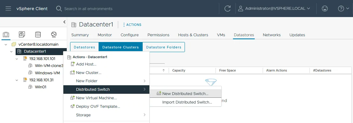Click the vCenter8.localdomain server icon

click(14, 44)
